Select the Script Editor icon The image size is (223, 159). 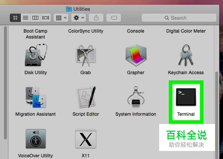point(86,97)
